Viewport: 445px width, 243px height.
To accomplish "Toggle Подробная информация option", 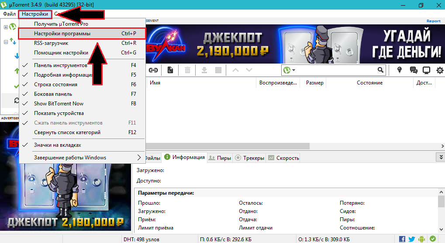I will (x=82, y=74).
